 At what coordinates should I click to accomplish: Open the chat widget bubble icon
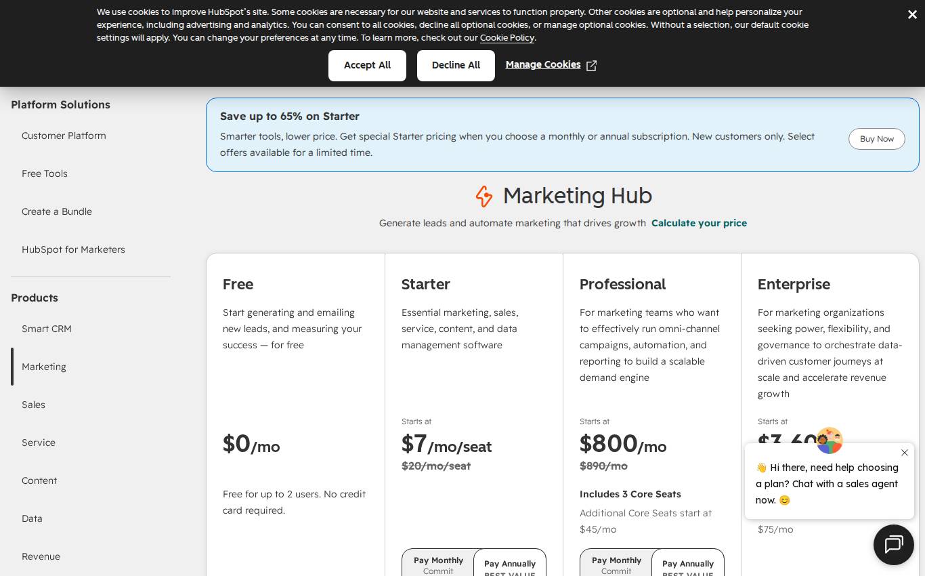(894, 545)
